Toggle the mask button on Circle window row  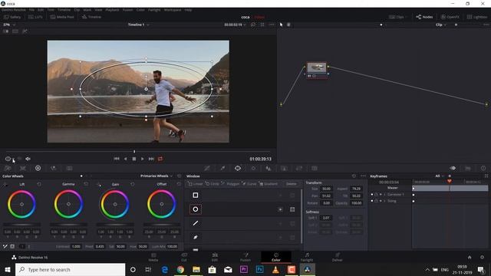point(292,209)
